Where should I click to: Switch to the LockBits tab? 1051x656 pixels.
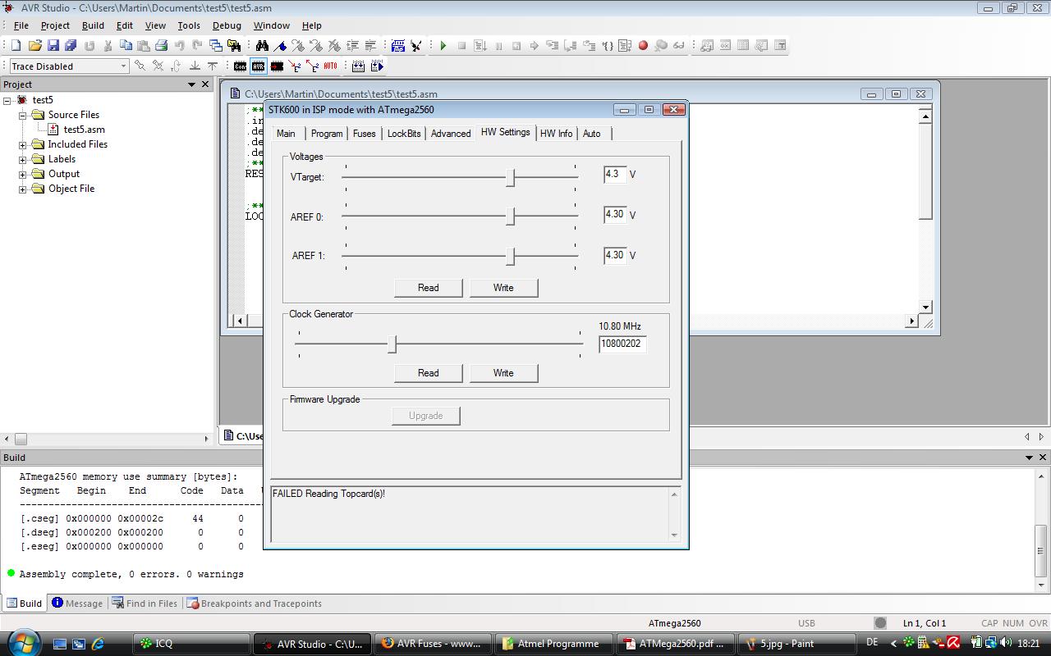click(x=403, y=134)
